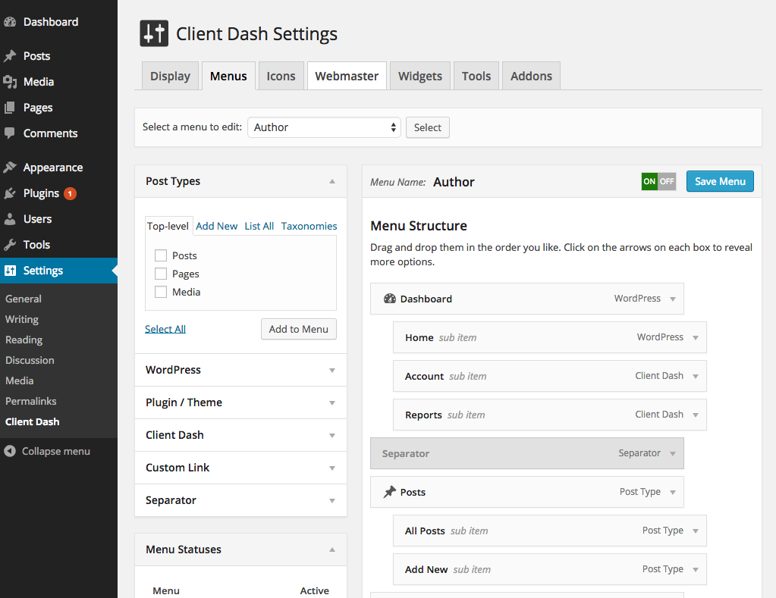Click the Client Dash logo icon in header

coord(153,33)
